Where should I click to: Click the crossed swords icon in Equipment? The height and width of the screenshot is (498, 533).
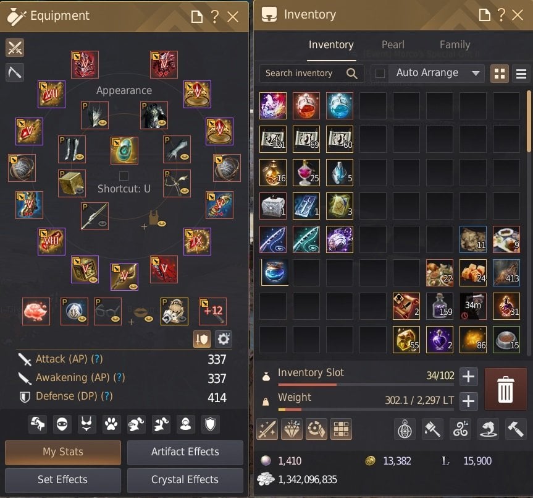pos(15,48)
